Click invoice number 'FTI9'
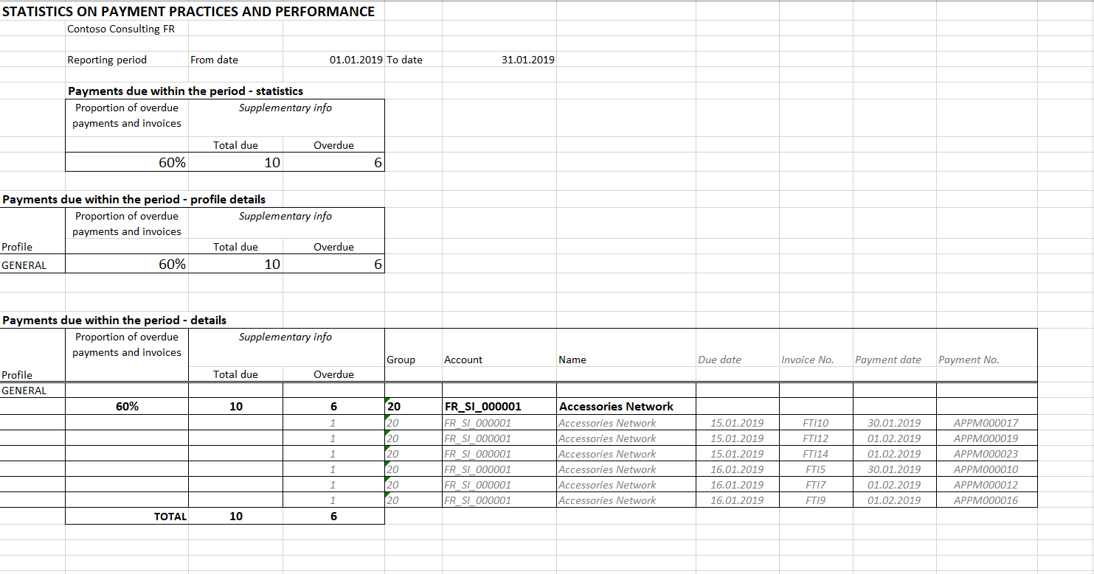This screenshot has height=574, width=1094. click(816, 500)
